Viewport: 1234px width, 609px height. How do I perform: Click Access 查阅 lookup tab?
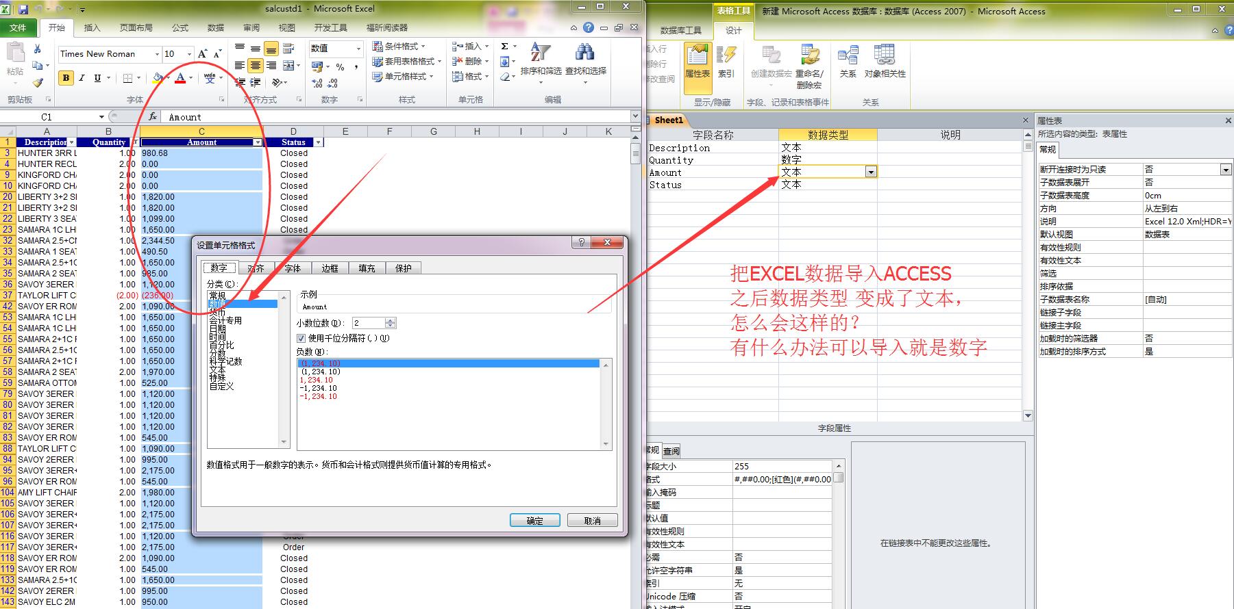[671, 451]
